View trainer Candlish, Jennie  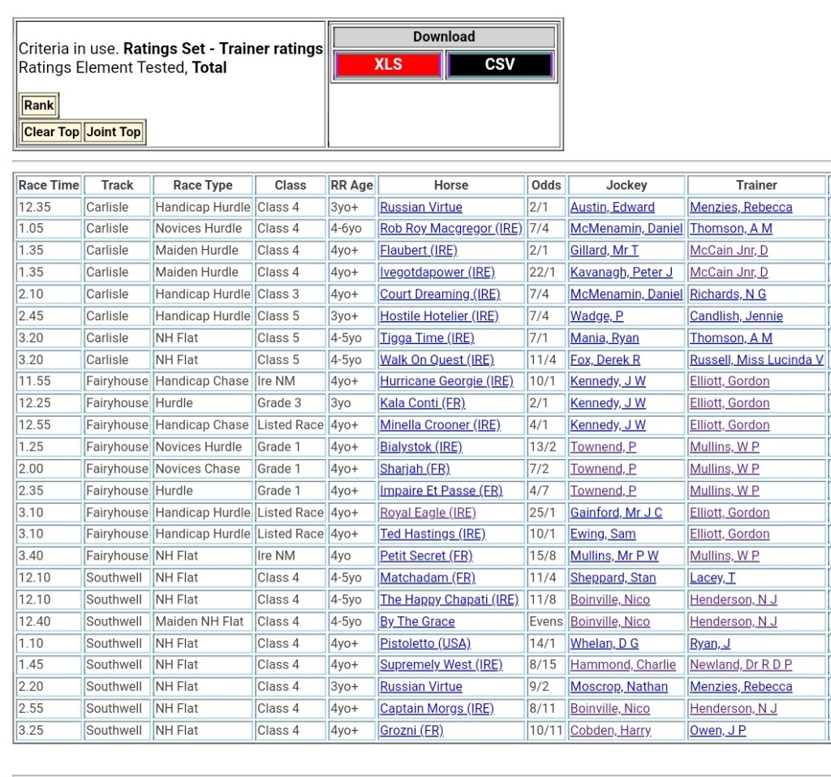click(736, 316)
